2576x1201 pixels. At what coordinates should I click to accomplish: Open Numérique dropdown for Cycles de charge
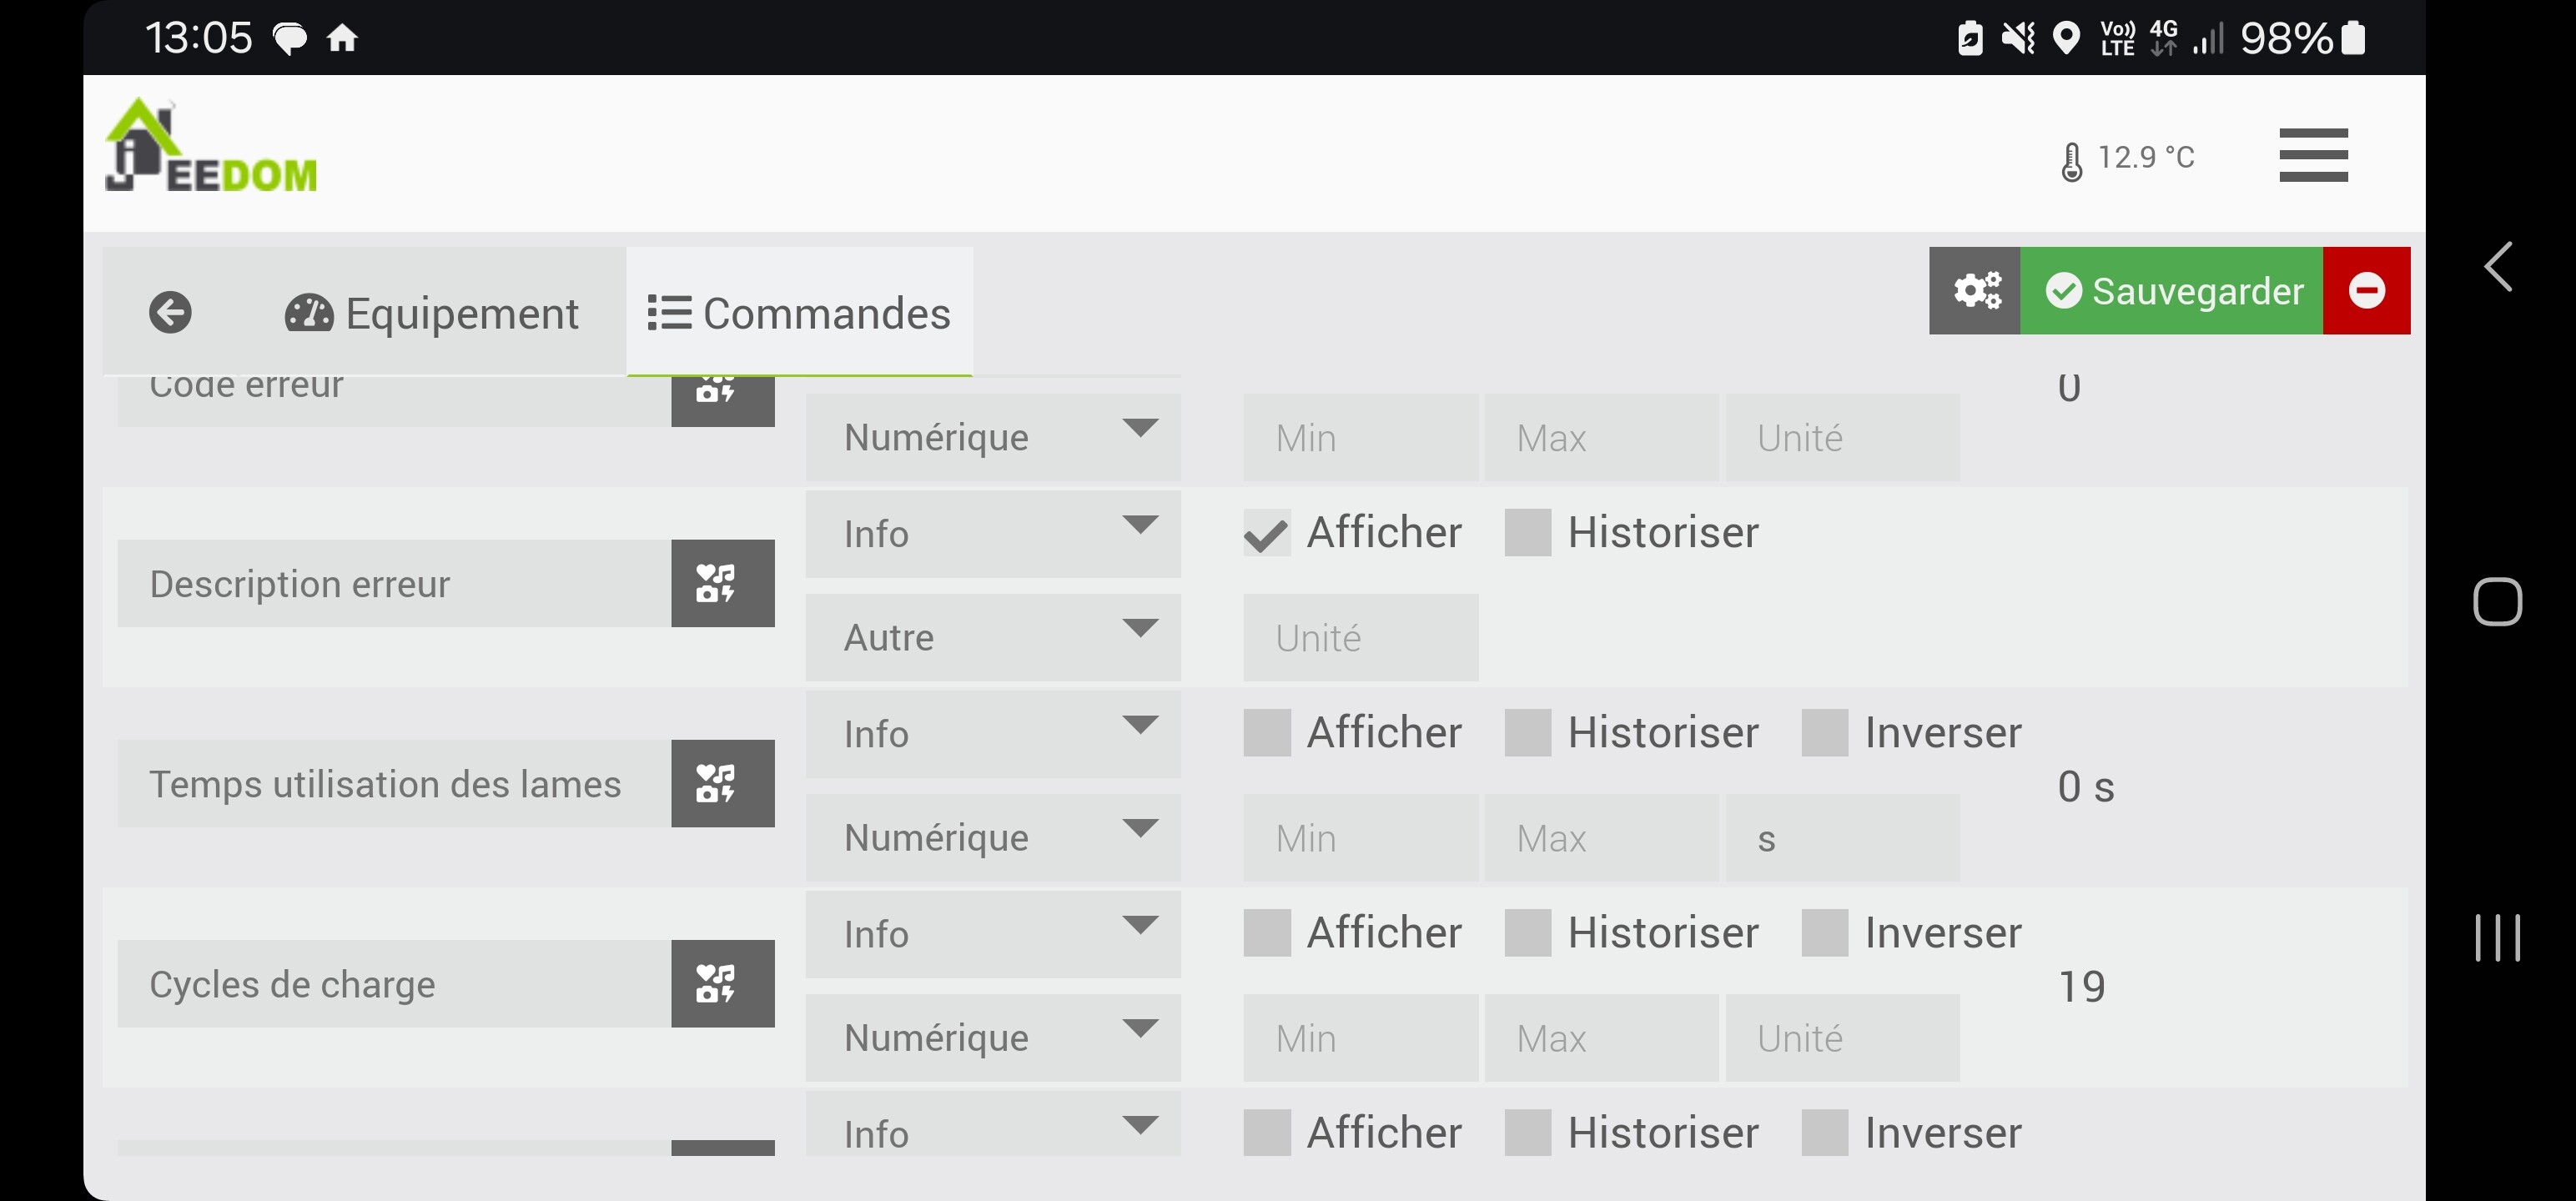(x=993, y=1037)
